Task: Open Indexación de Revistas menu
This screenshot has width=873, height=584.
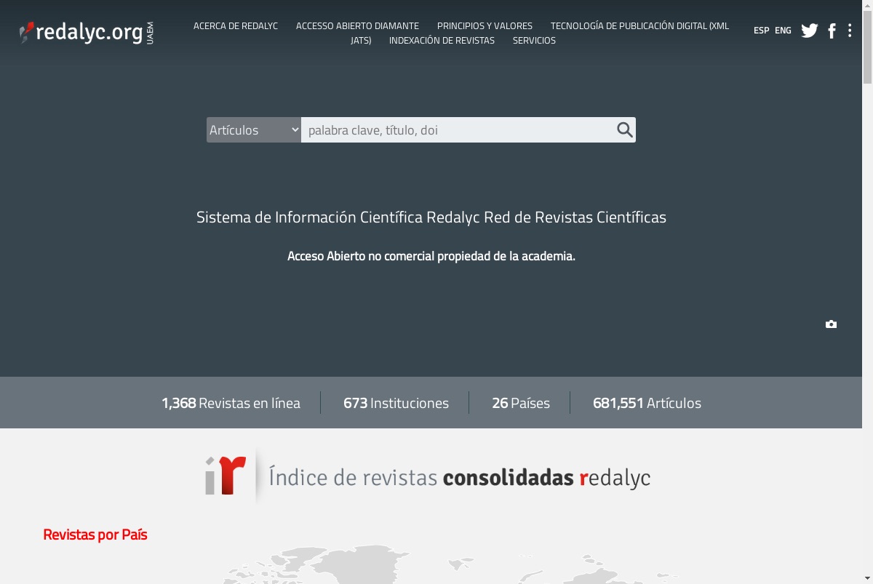Action: coord(442,40)
